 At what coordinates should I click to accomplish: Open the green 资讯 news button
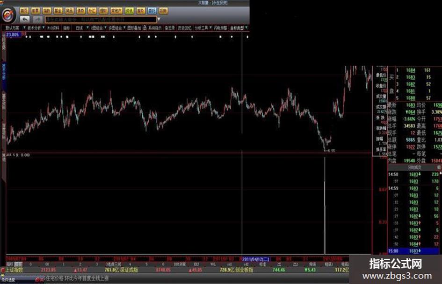[130, 11]
